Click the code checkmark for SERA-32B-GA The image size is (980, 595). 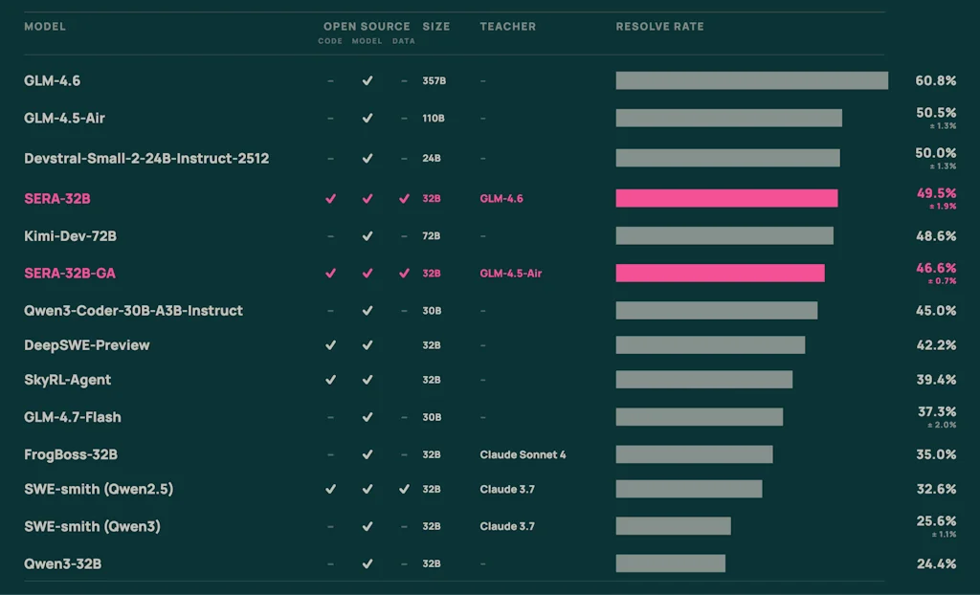click(330, 273)
